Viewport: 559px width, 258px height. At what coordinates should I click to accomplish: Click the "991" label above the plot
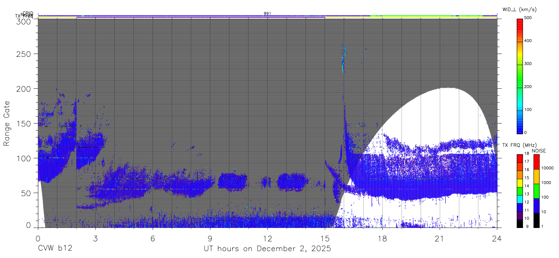267,14
